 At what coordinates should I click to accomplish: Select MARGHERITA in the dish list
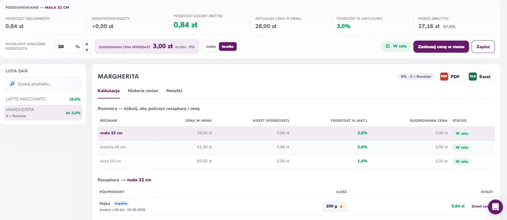click(43, 113)
